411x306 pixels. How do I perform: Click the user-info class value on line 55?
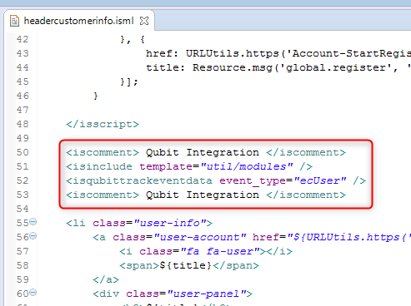point(169,223)
